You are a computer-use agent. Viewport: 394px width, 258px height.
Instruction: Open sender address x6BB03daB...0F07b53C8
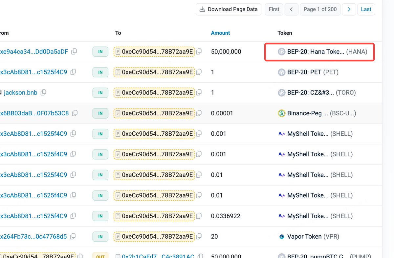(x=34, y=113)
